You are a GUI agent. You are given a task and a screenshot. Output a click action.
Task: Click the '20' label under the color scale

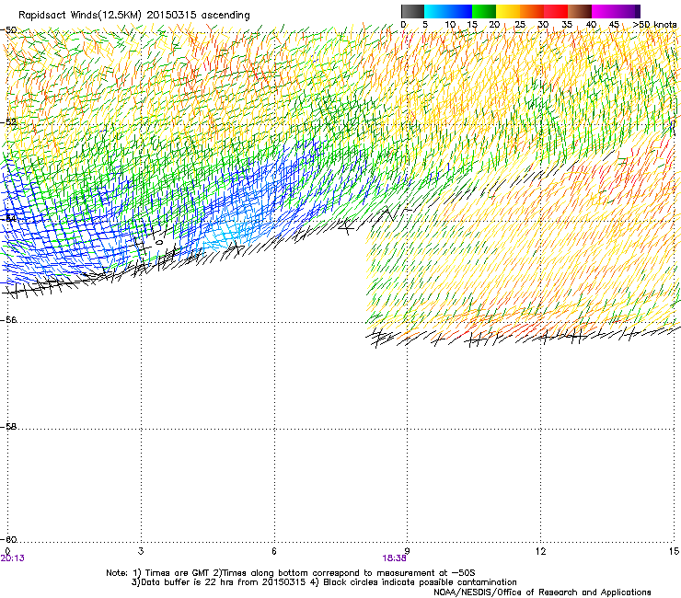click(494, 25)
